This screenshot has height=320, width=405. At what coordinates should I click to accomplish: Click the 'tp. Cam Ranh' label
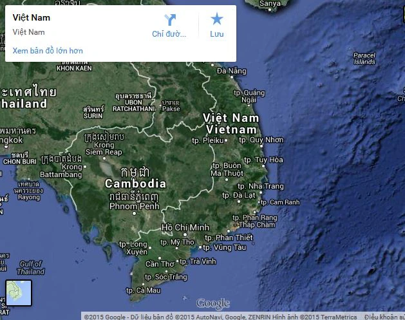pos(280,202)
